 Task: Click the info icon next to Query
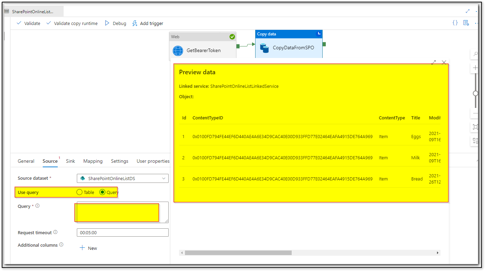point(38,206)
